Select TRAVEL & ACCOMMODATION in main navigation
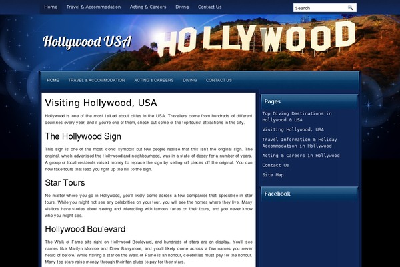The width and height of the screenshot is (400, 267). tap(97, 80)
